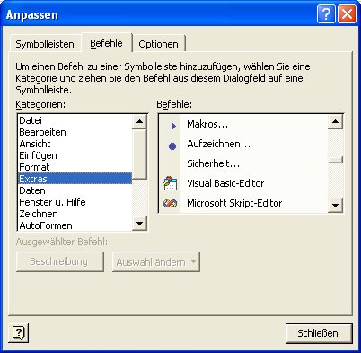Click the Befehle list scrollbar thumb
This screenshot has height=353, width=361.
click(335, 160)
